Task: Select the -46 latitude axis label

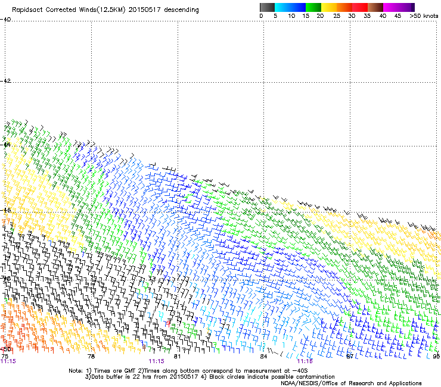Action: point(5,210)
